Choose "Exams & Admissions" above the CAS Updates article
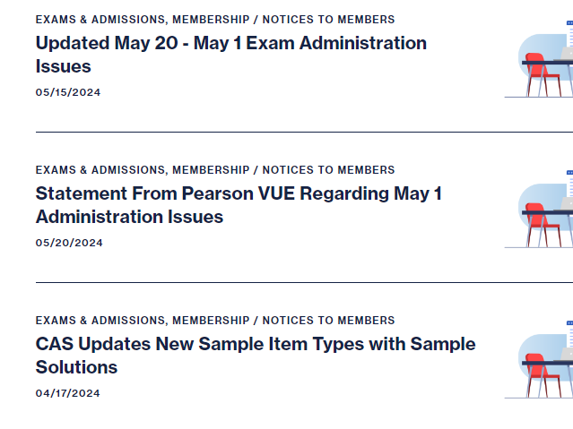Image resolution: width=573 pixels, height=429 pixels. 100,321
